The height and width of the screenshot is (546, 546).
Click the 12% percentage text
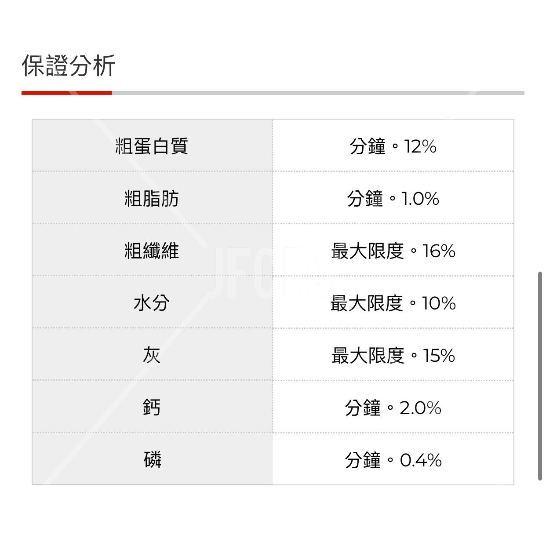pyautogui.click(x=420, y=146)
